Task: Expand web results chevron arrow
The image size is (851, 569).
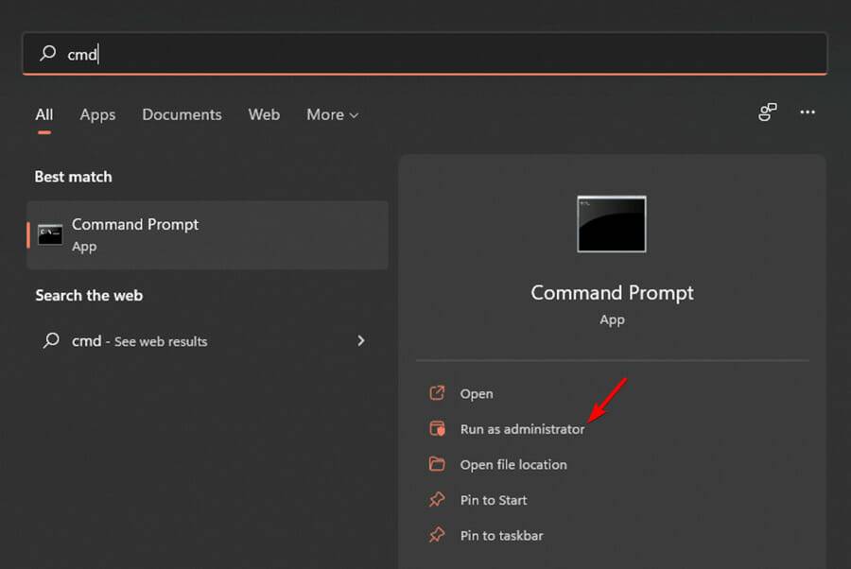Action: (361, 340)
